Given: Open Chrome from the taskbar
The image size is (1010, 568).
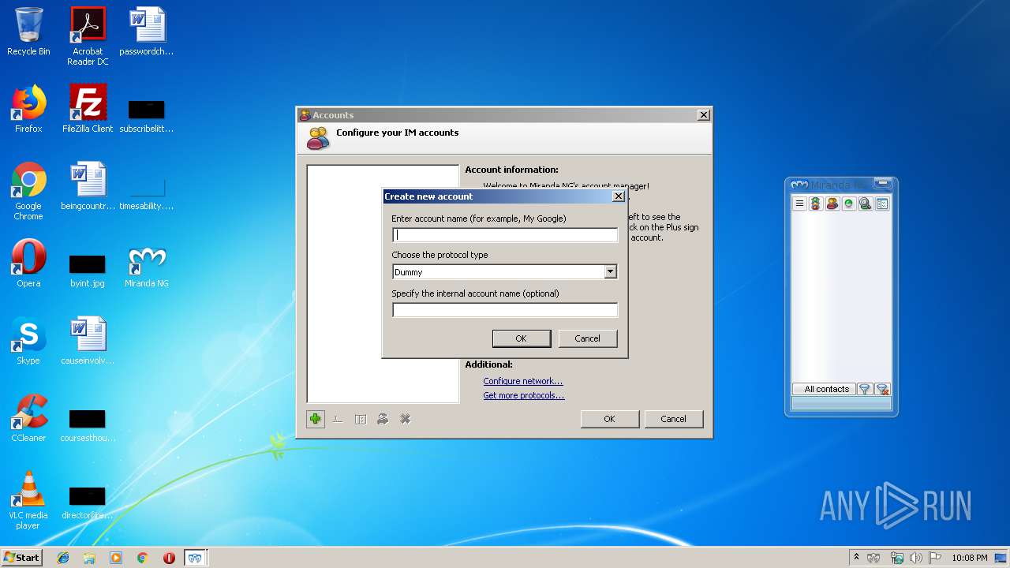Looking at the screenshot, I should [143, 558].
